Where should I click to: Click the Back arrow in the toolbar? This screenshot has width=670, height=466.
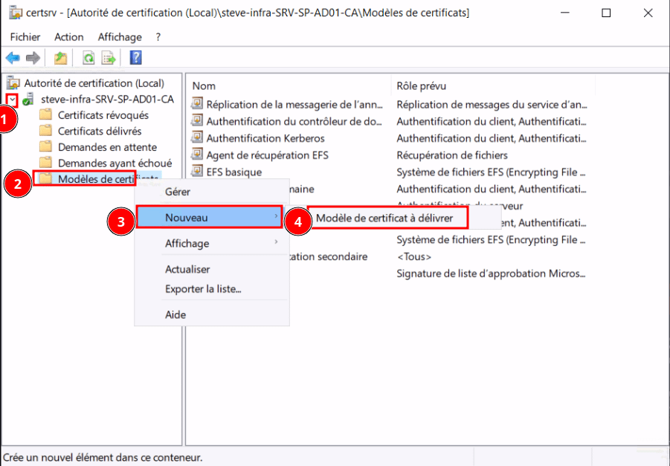[x=13, y=58]
